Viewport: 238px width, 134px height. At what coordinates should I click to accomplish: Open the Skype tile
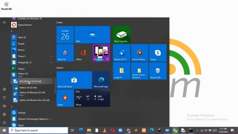158,53
